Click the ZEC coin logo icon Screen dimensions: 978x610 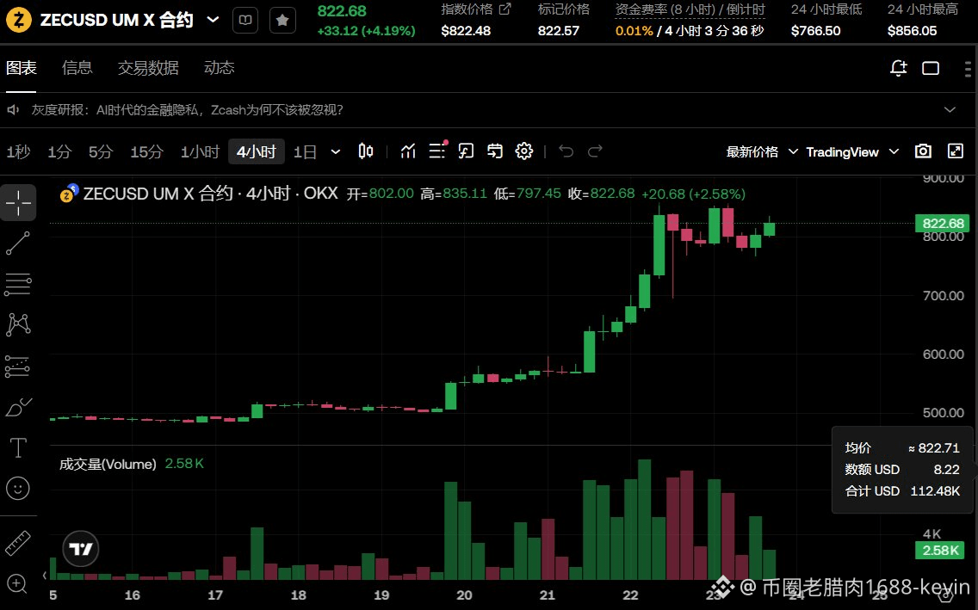pyautogui.click(x=19, y=21)
